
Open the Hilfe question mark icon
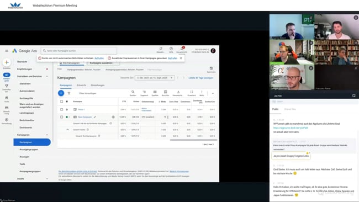171,49
